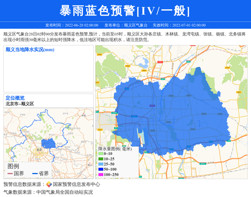Click the 失效时间 2022-07-01 02:00:00 text
Screen dimensions: 251x197
[179, 25]
